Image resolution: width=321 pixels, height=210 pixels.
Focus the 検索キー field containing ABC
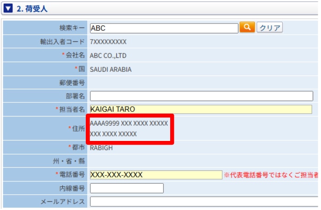tap(164, 28)
